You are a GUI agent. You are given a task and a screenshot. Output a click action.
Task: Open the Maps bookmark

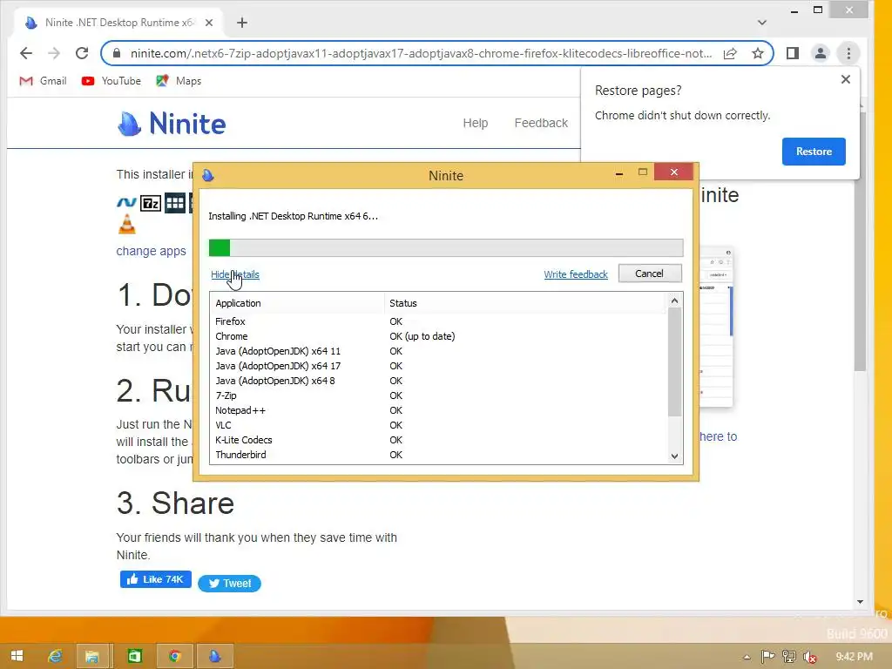click(179, 81)
